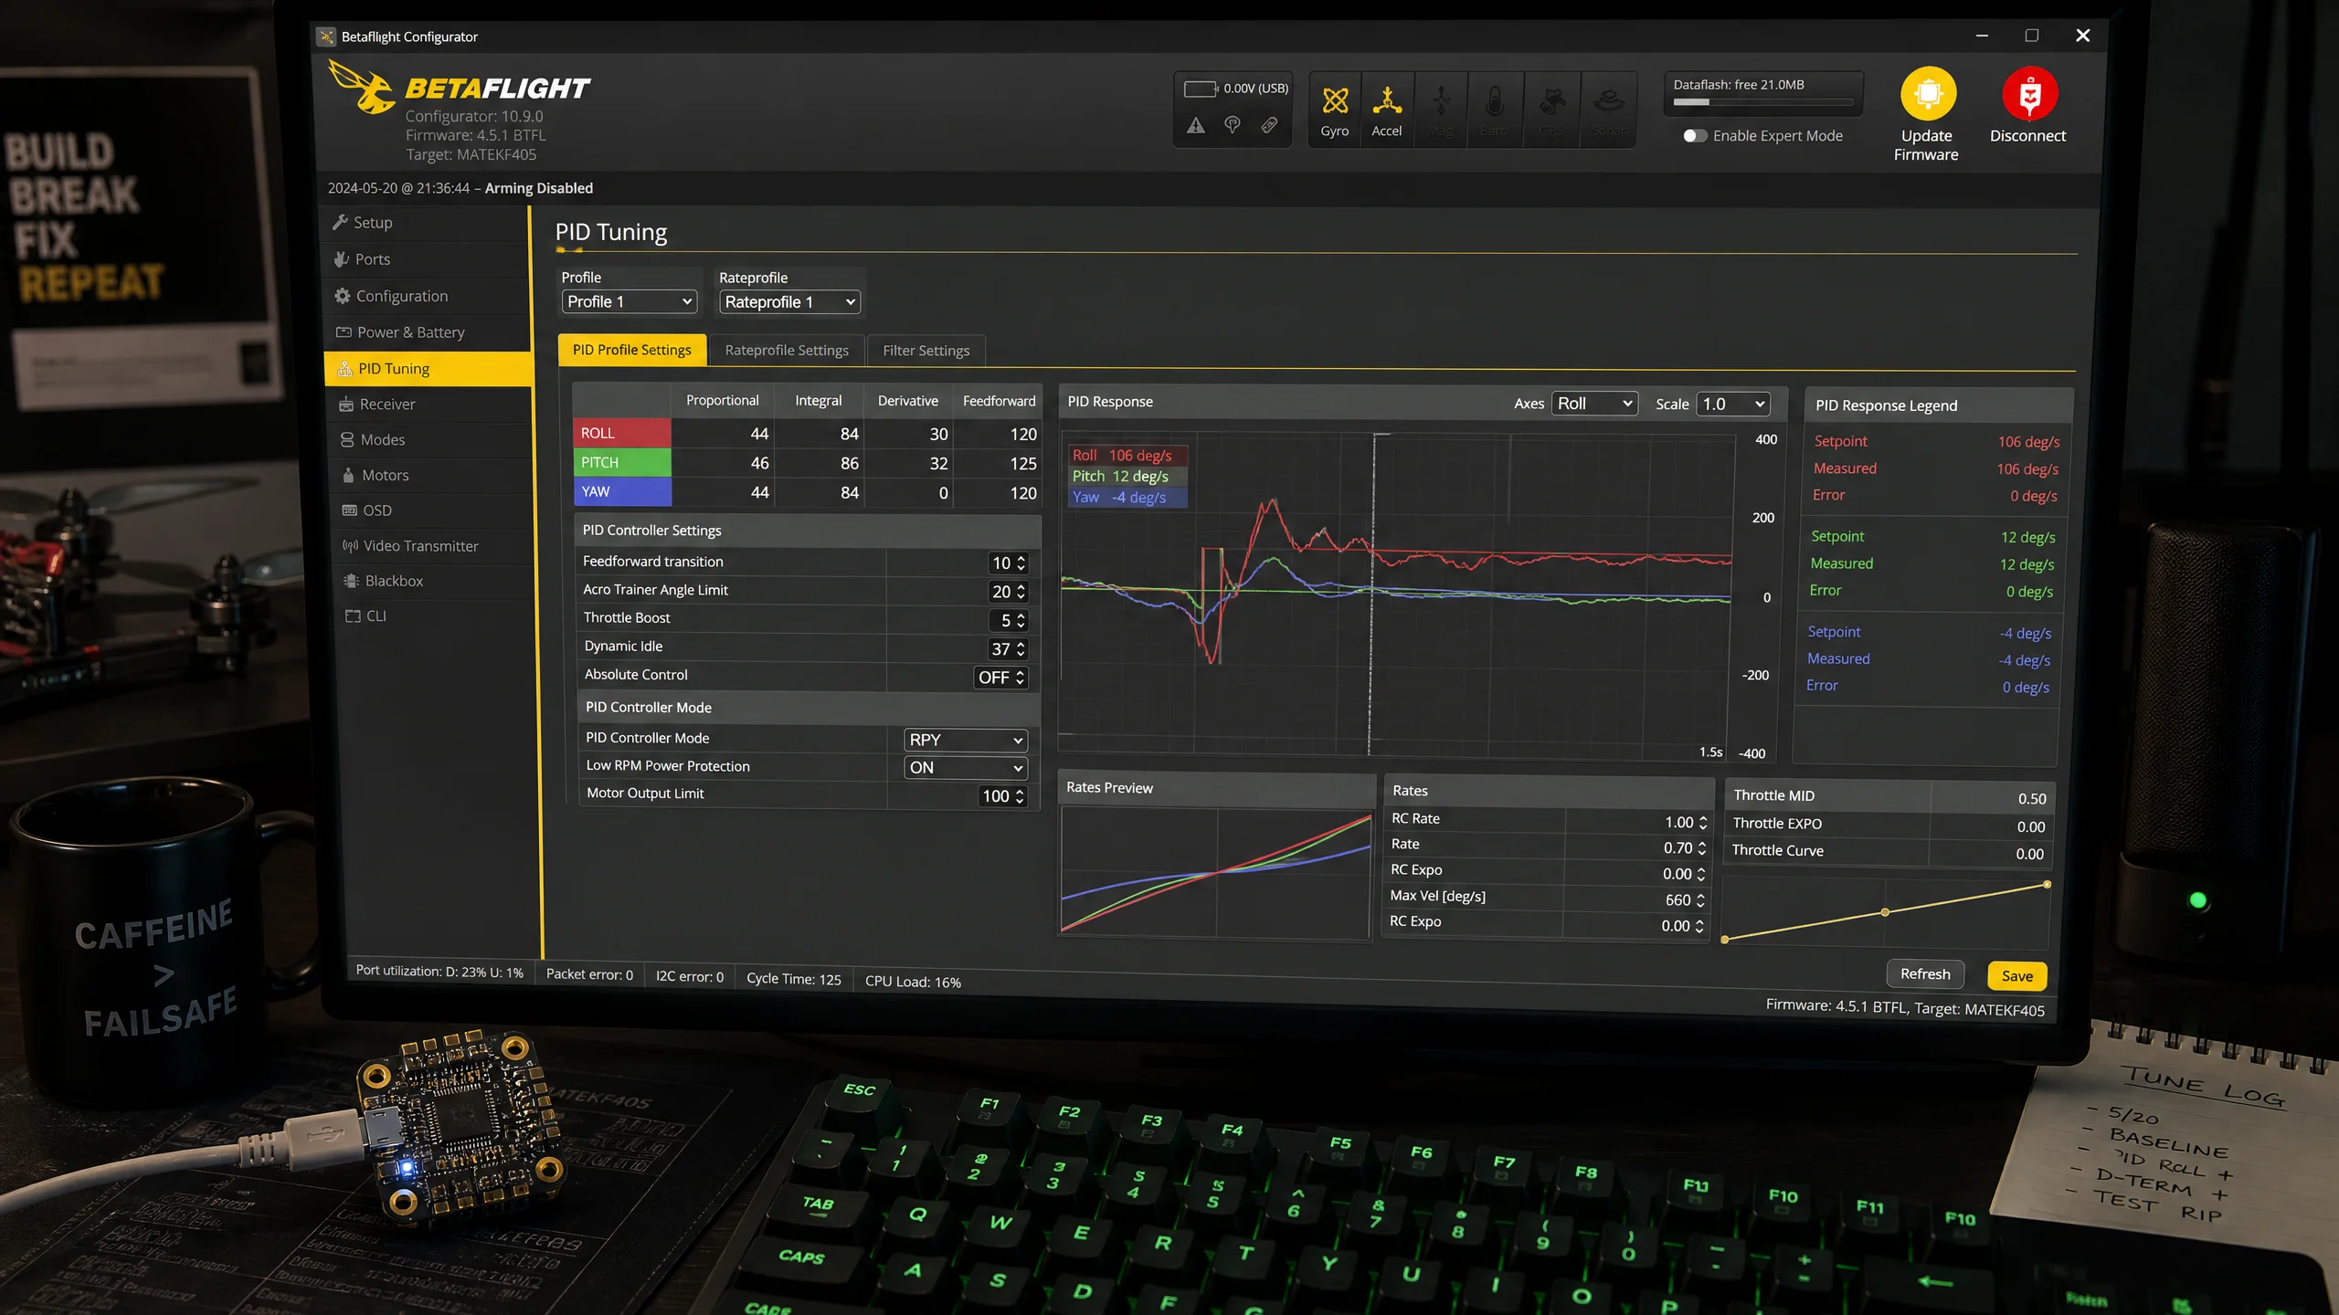This screenshot has height=1315, width=2339.
Task: Click the GPS sensor icon
Action: click(x=1551, y=100)
